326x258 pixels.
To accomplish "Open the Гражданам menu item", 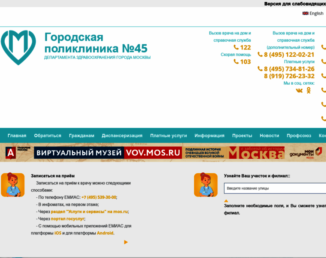I will [x=81, y=135].
